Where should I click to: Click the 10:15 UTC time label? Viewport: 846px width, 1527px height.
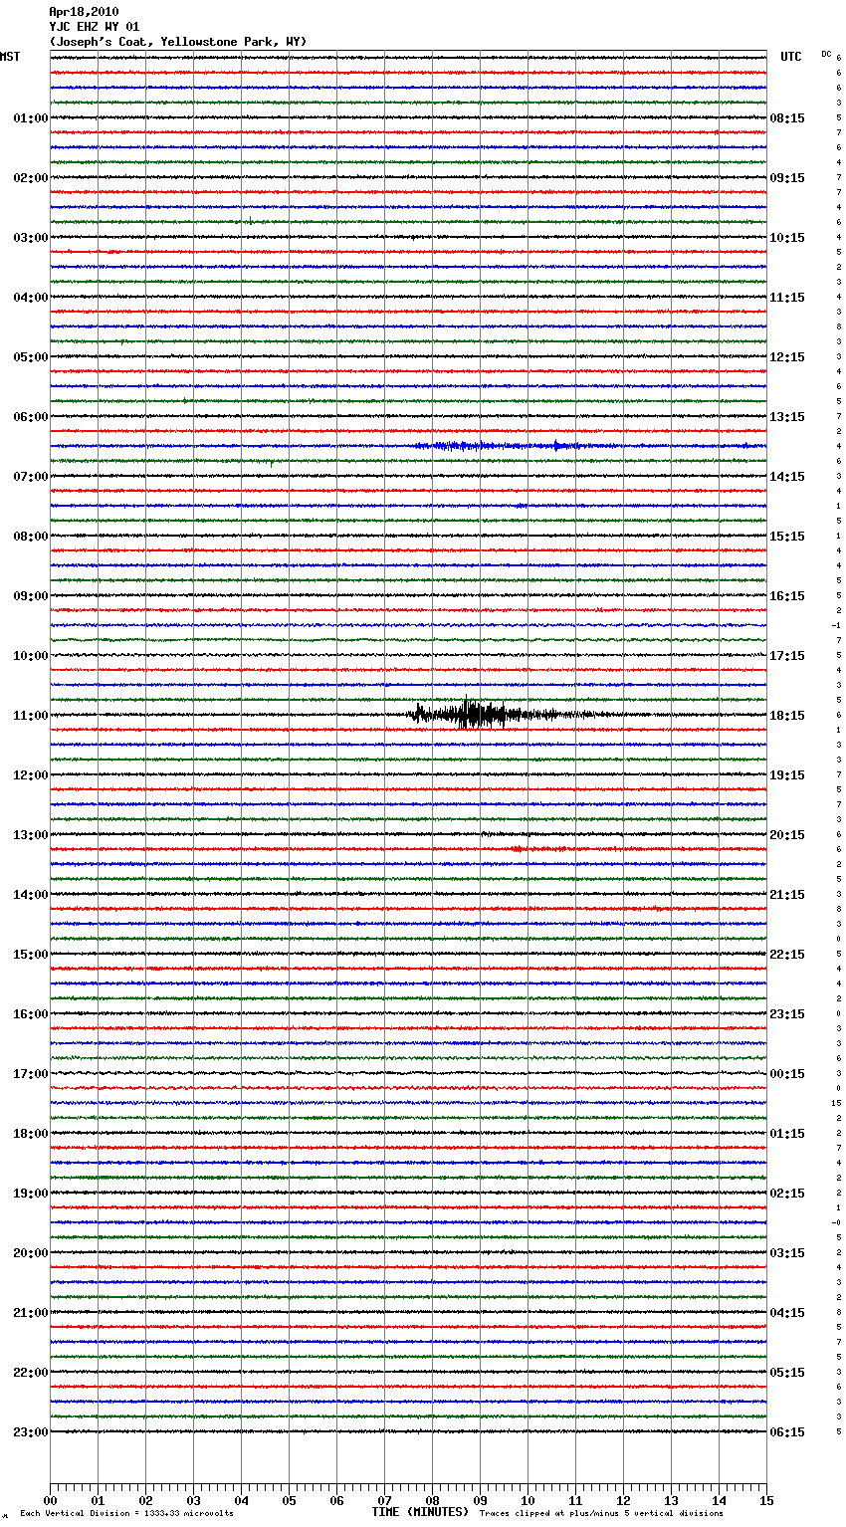[787, 238]
